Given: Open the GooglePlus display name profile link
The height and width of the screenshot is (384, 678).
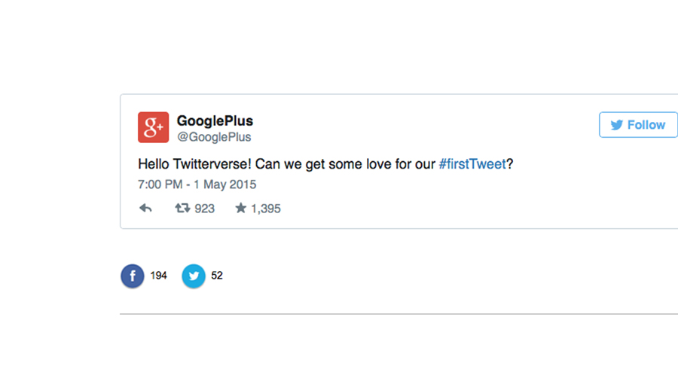Looking at the screenshot, I should 215,121.
